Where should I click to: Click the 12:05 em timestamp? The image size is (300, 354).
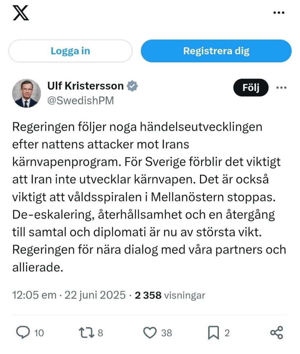[x=34, y=295]
